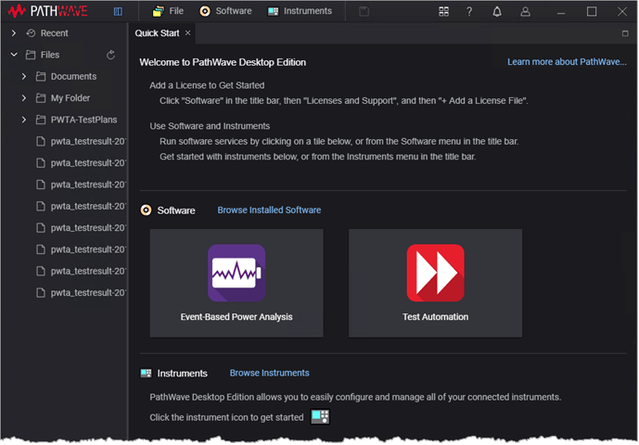Click the Software section target icon
639x445 pixels.
point(146,210)
